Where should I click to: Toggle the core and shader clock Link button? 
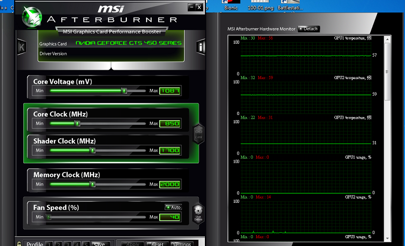tap(199, 134)
